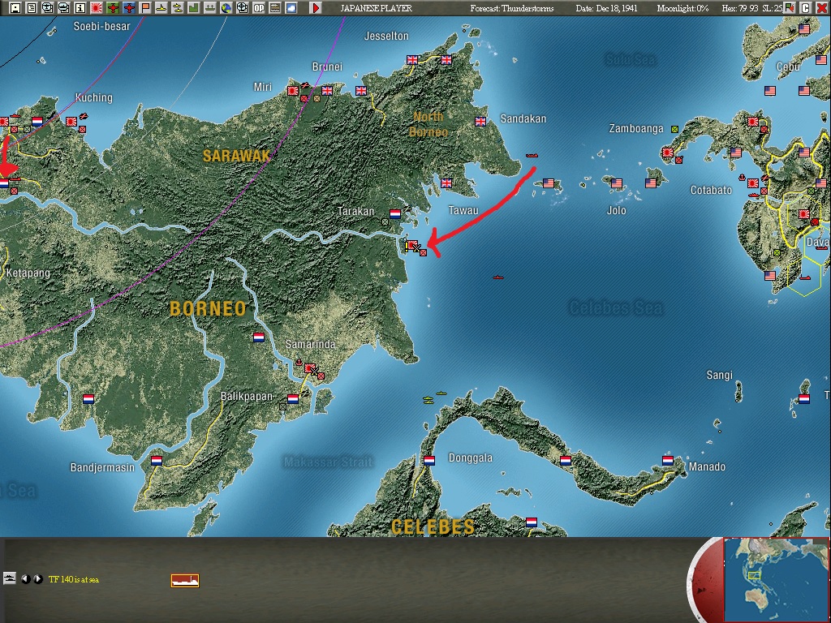Click the orange flag toolbar icon
The image size is (831, 623).
(x=144, y=8)
